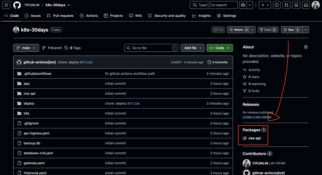Open the Actions tab

pos(89,16)
